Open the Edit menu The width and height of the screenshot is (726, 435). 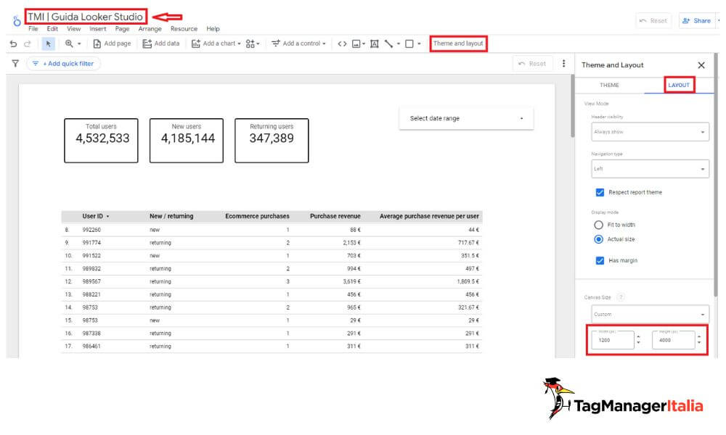[52, 29]
